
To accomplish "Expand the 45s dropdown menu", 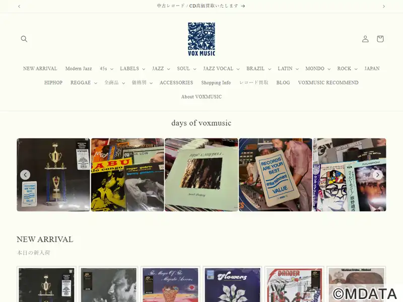I will (x=106, y=68).
